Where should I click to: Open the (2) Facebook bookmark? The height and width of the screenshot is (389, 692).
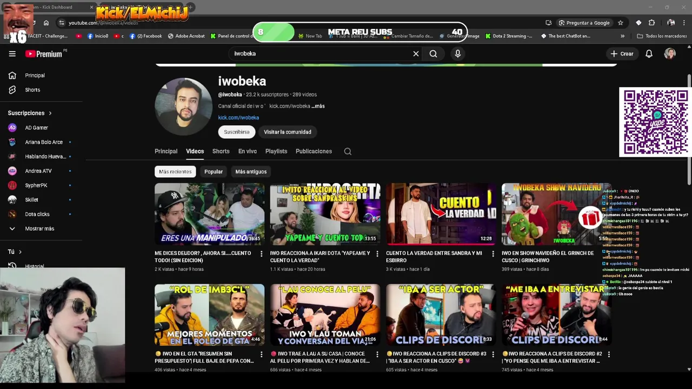[x=146, y=36]
